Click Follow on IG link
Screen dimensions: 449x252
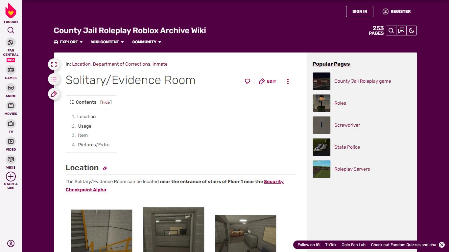pos(308,245)
